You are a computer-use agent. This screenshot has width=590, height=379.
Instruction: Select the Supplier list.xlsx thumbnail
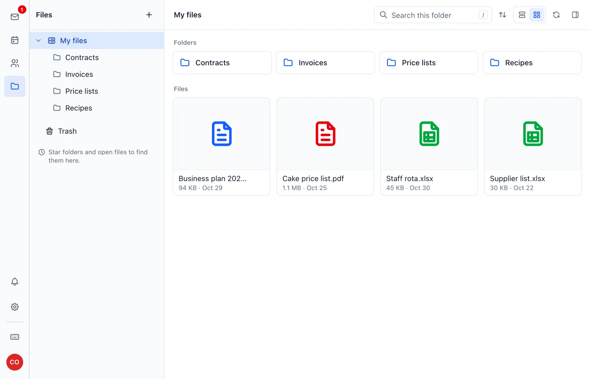pyautogui.click(x=533, y=134)
